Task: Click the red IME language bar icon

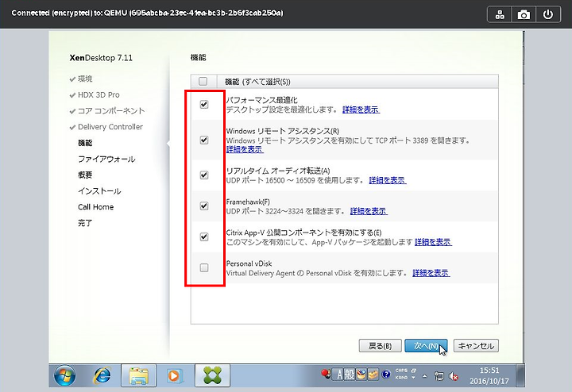Action: [x=326, y=374]
